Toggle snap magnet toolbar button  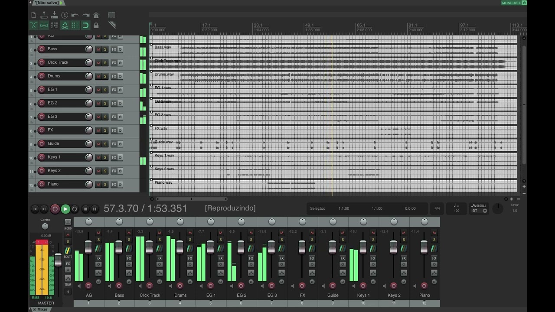click(85, 26)
